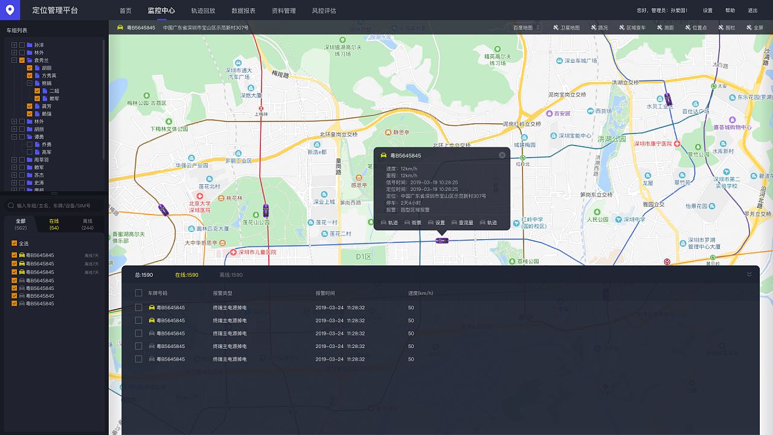Switch to the 离线 (244) vehicle tab
The width and height of the screenshot is (773, 435).
point(88,224)
